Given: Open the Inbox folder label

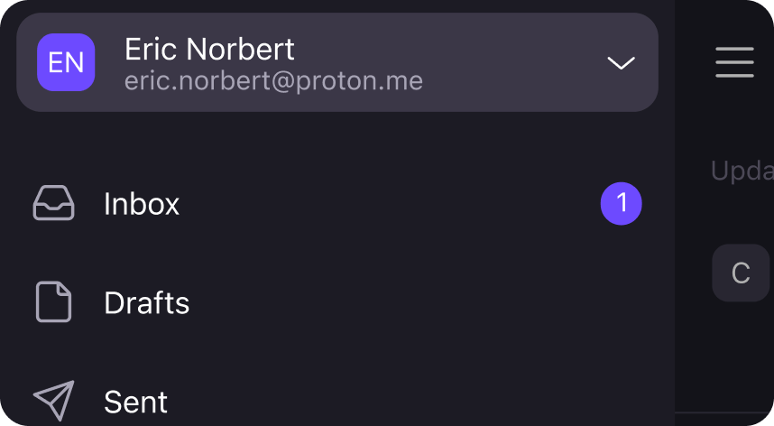Looking at the screenshot, I should pos(141,204).
